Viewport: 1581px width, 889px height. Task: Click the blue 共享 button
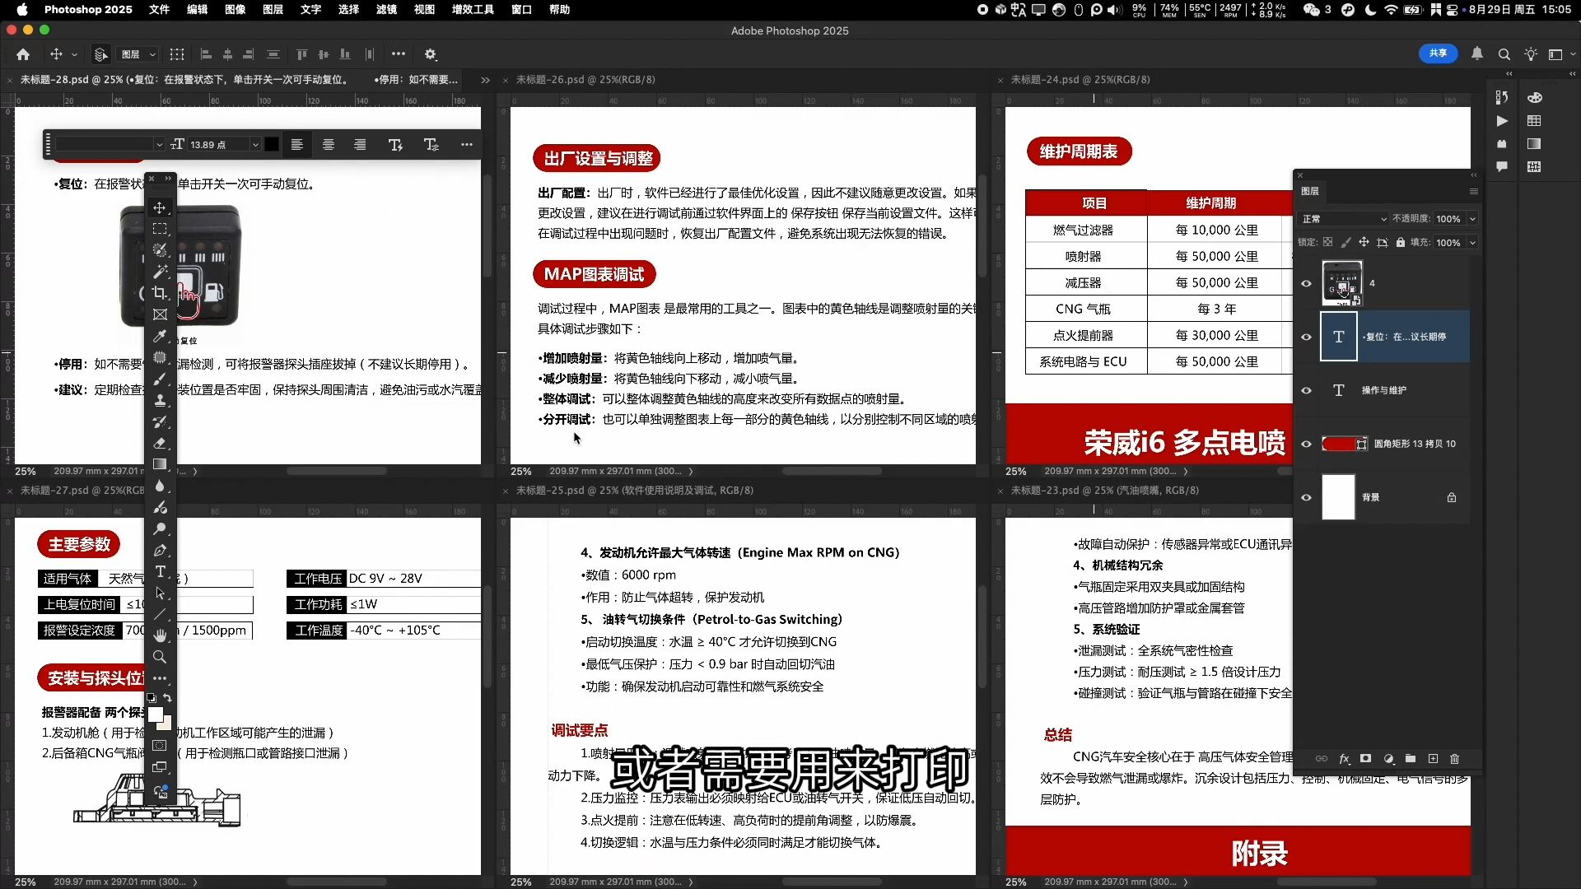click(1438, 54)
